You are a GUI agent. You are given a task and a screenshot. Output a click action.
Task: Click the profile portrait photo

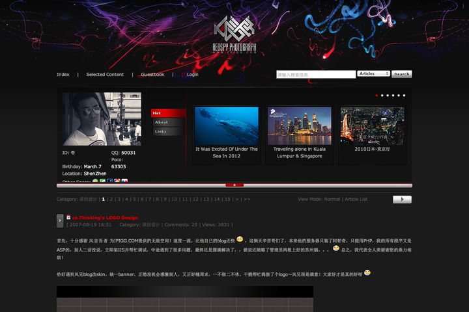click(x=102, y=119)
